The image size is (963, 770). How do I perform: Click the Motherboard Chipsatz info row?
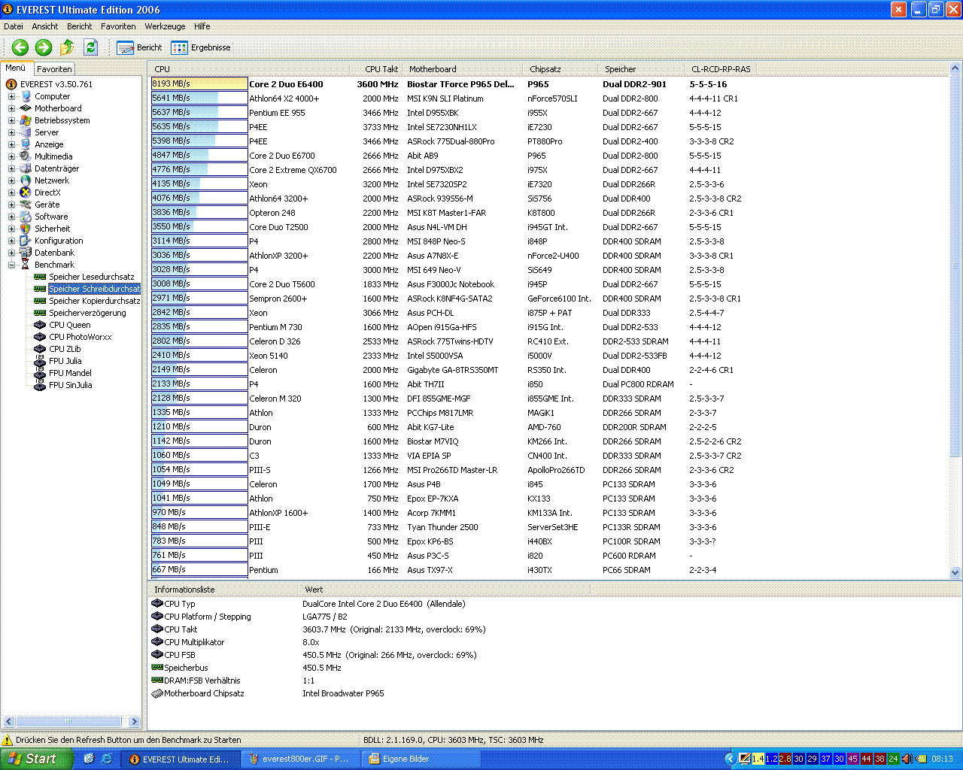553,693
